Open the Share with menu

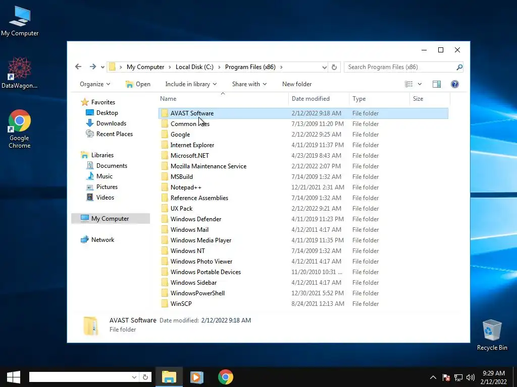click(249, 84)
